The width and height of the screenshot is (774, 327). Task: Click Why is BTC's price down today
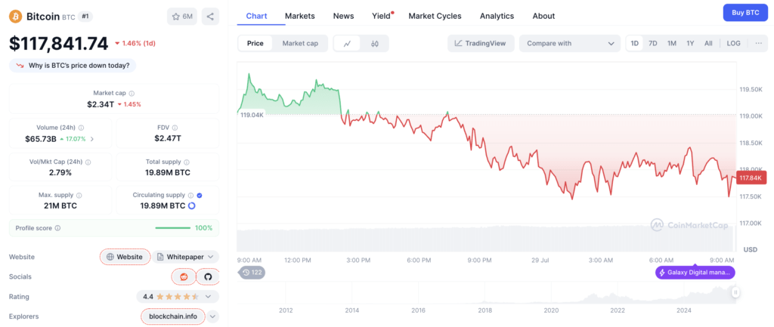(x=73, y=66)
